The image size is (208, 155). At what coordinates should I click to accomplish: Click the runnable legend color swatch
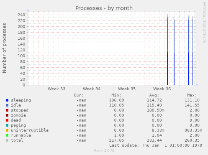pyautogui.click(x=7, y=135)
